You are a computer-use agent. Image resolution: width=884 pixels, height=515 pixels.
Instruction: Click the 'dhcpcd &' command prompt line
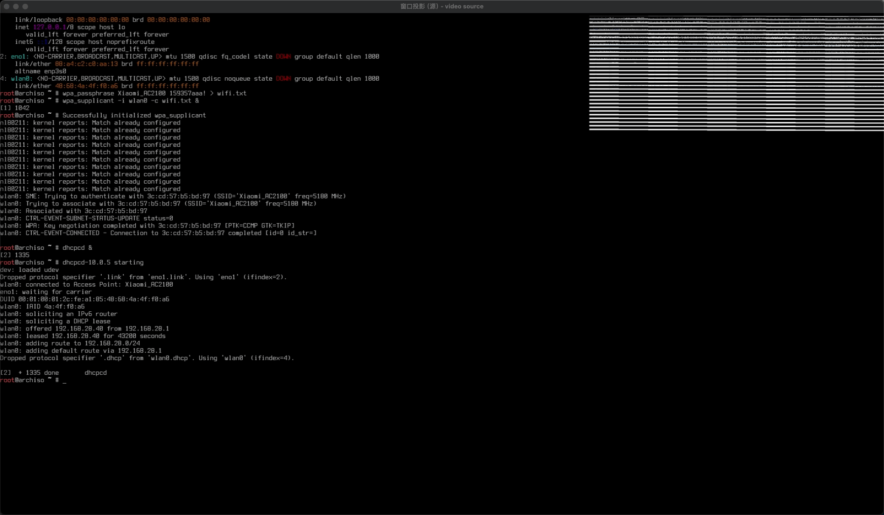(x=46, y=248)
